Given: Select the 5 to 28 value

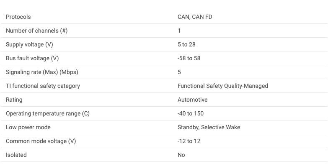Looking at the screenshot, I should coord(186,44).
